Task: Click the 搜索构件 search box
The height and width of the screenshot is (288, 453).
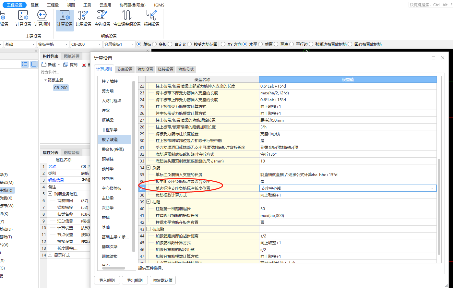Action: [65, 72]
